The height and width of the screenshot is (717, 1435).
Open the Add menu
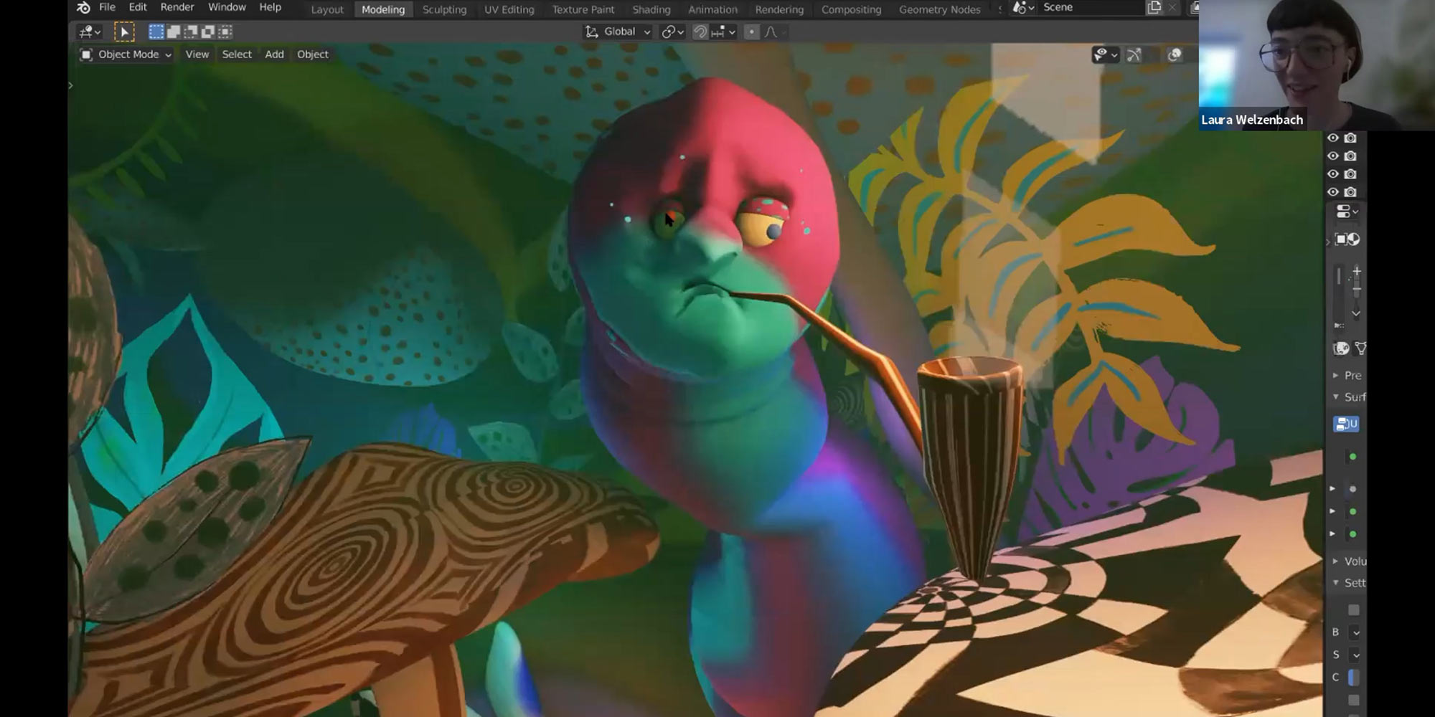pyautogui.click(x=275, y=54)
